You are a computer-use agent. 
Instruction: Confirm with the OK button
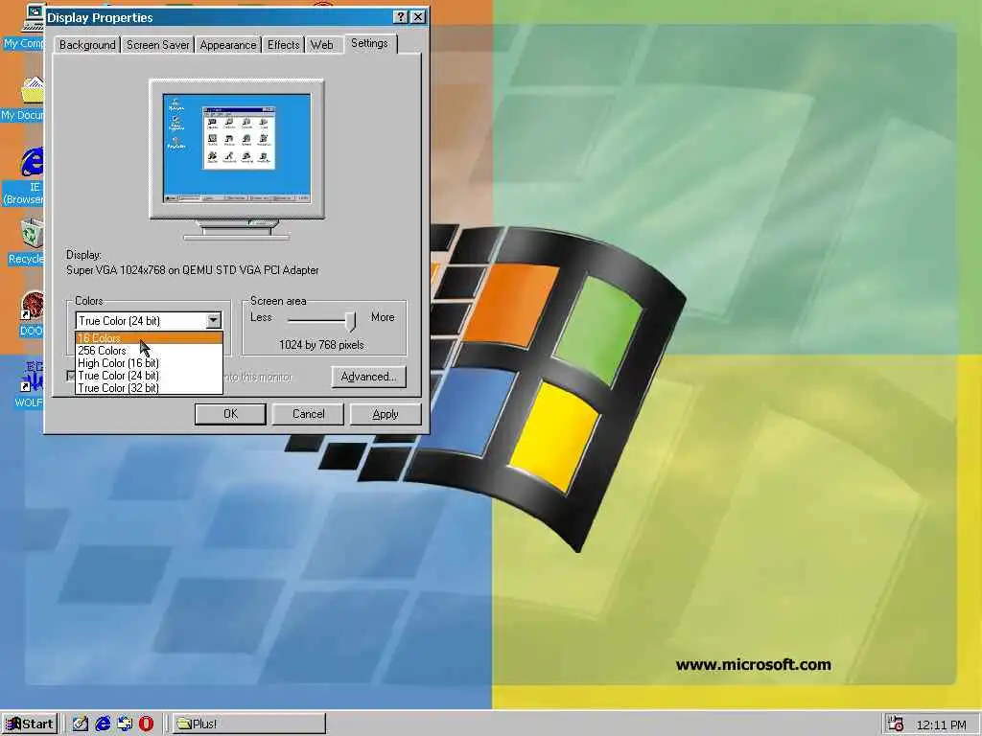(230, 414)
